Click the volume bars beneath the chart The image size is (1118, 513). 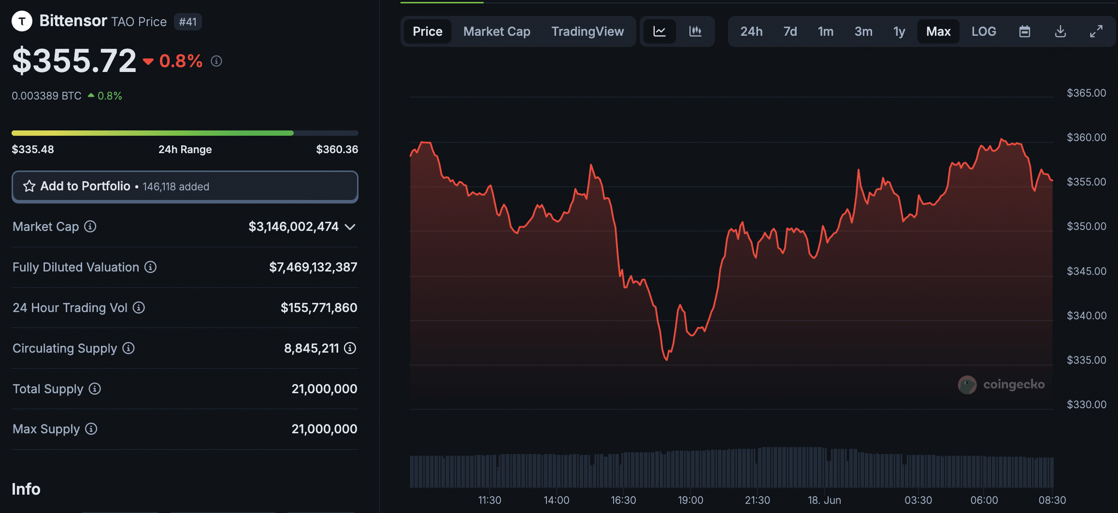[731, 468]
